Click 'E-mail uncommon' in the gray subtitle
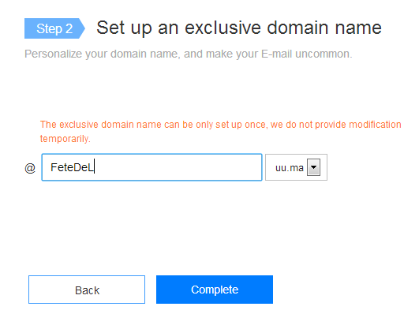 (x=307, y=54)
